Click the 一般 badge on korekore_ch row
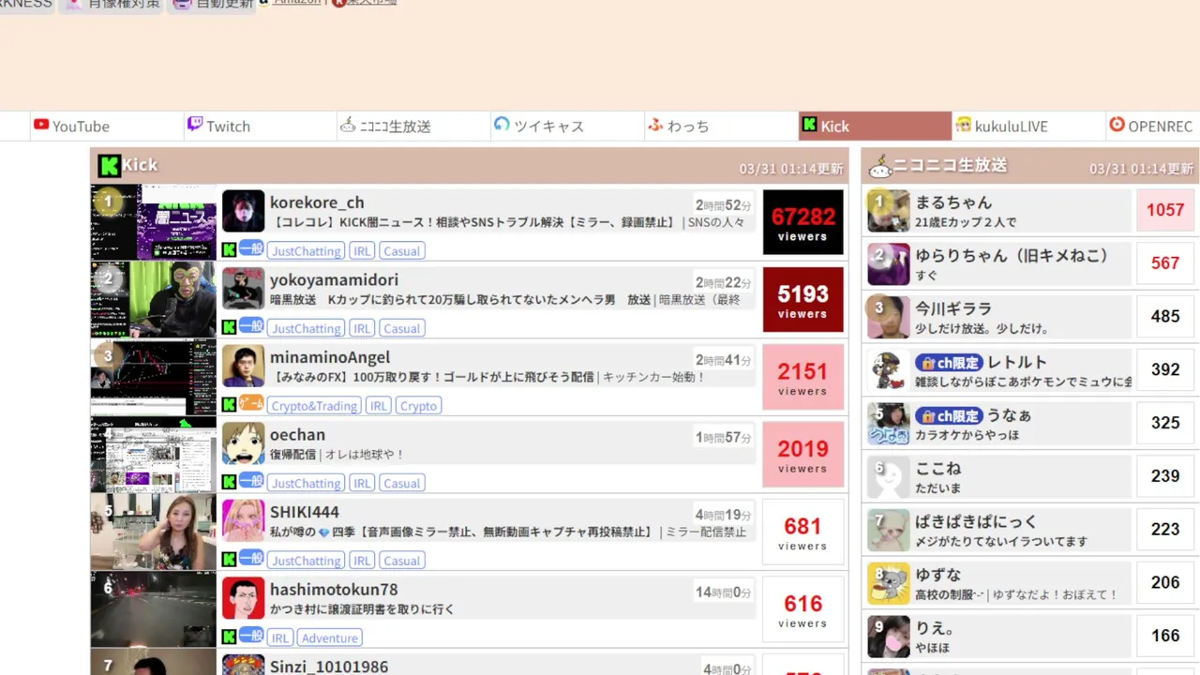Viewport: 1200px width, 675px height. tap(251, 248)
